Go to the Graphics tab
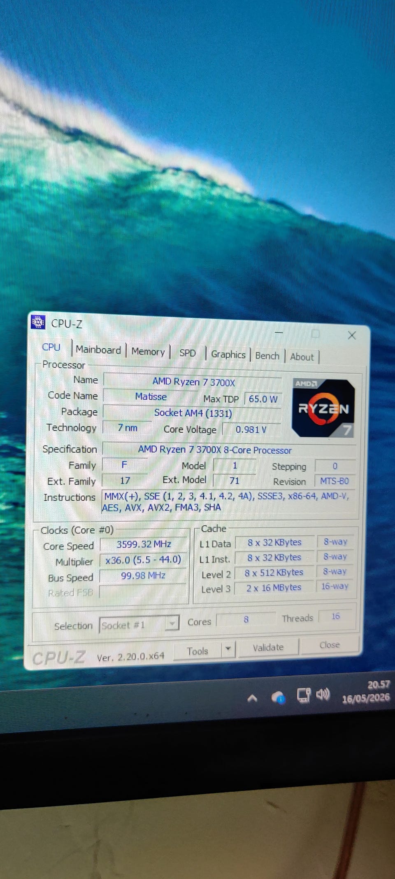Image resolution: width=395 pixels, height=879 pixels. tap(228, 354)
